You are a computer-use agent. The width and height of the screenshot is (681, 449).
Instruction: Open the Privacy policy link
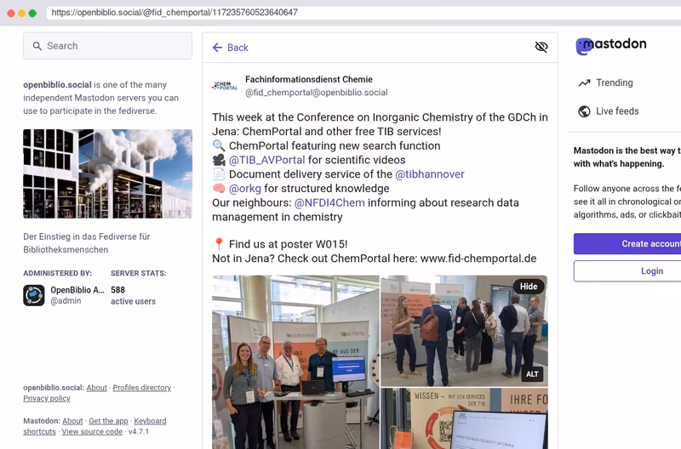tap(47, 398)
